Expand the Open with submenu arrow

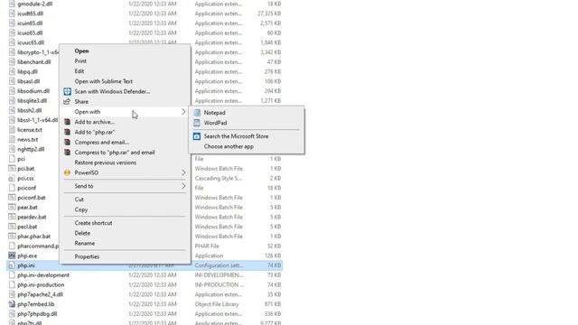pyautogui.click(x=183, y=112)
